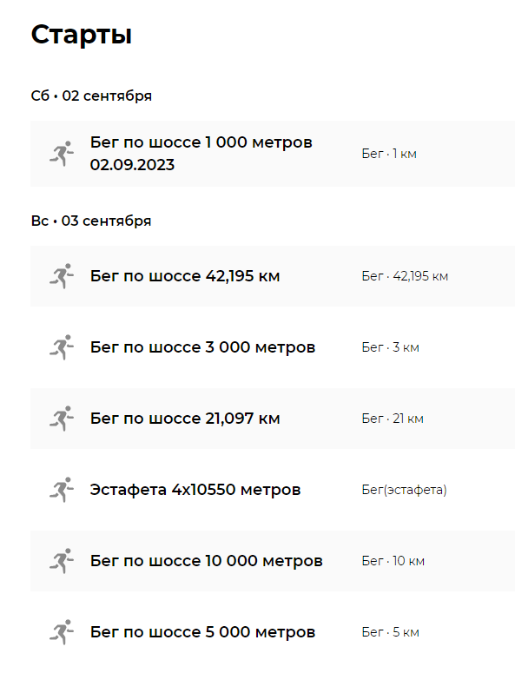The height and width of the screenshot is (673, 515).
Task: Open Бег по шоссе 3 000 метров
Action: pyautogui.click(x=202, y=347)
